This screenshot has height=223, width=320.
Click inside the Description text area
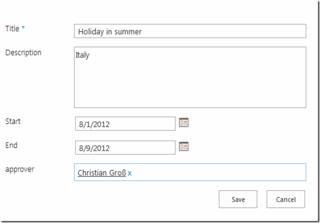[190, 82]
